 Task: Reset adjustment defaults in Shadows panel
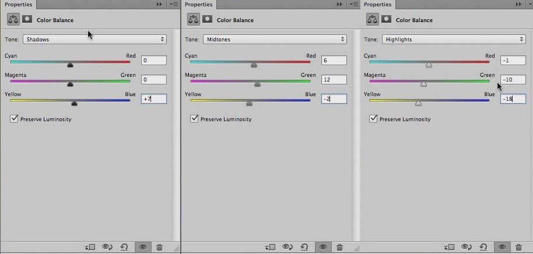(x=124, y=247)
